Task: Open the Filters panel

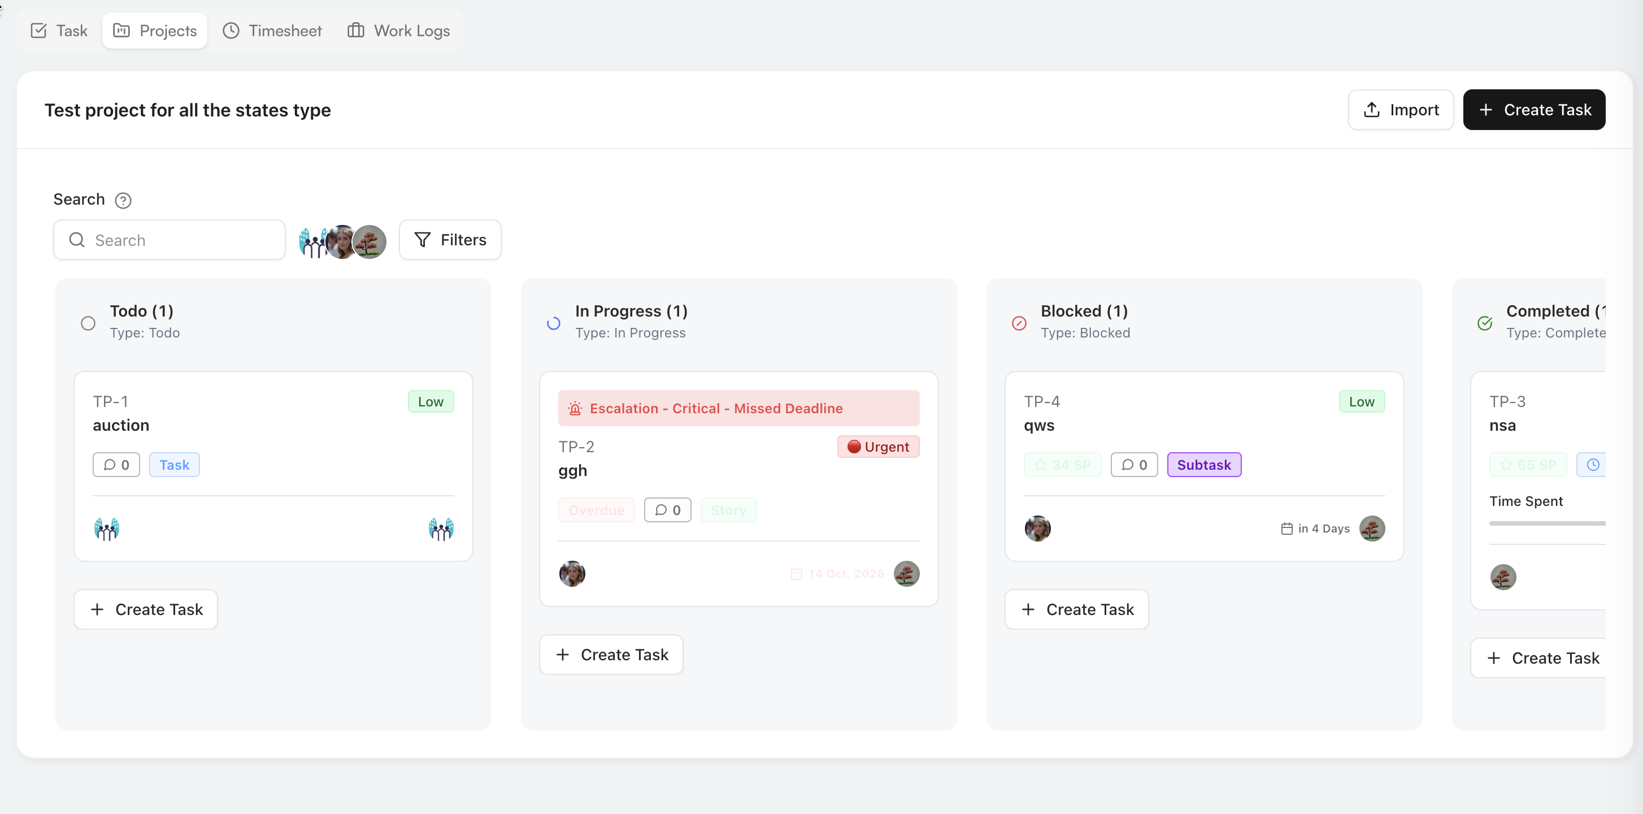Action: tap(450, 240)
